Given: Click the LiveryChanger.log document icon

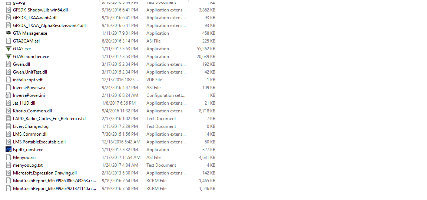Looking at the screenshot, I should coord(9,126).
